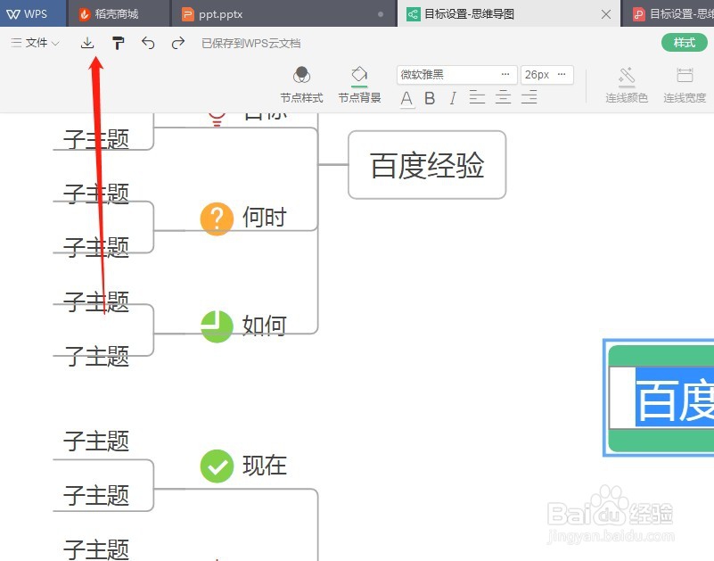Click the highlighted 百度 text in thumbnail

pos(675,400)
